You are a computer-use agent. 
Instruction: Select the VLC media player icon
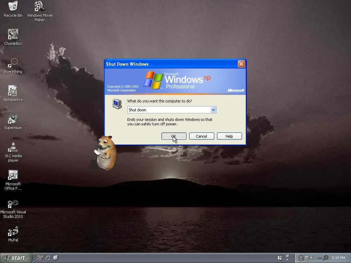click(x=13, y=152)
